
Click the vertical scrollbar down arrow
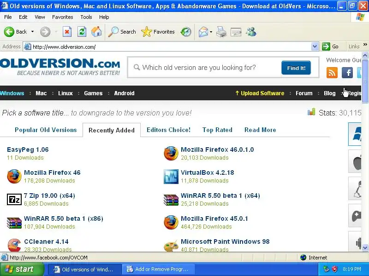tap(365, 248)
